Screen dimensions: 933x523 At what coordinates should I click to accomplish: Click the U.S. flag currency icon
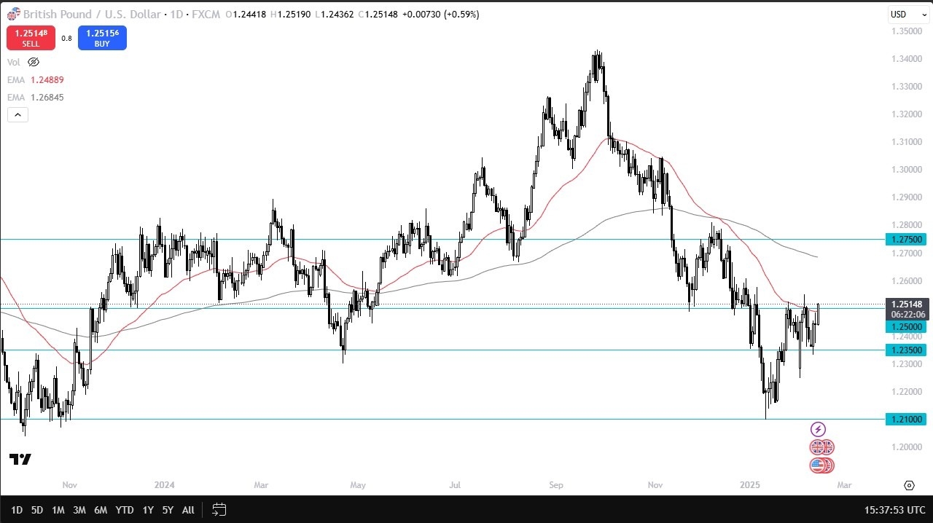pyautogui.click(x=821, y=465)
